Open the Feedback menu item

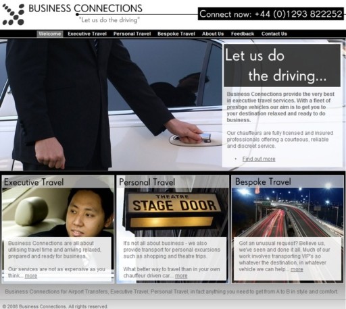tap(243, 34)
